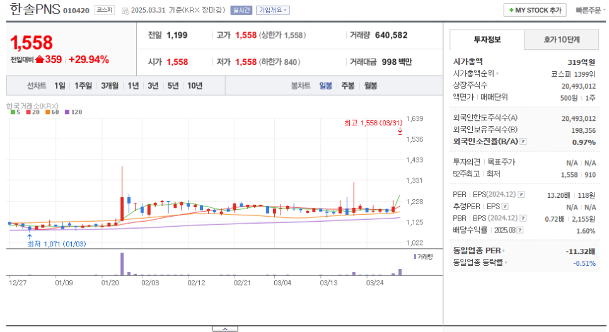Image resolution: width=609 pixels, height=332 pixels.
Task: Click the 전일 value 1,199
Action: coord(177,35)
